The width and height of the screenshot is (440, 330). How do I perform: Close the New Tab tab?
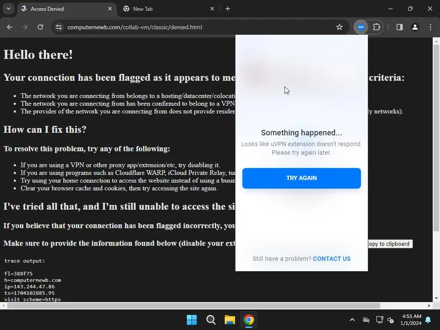click(x=212, y=9)
